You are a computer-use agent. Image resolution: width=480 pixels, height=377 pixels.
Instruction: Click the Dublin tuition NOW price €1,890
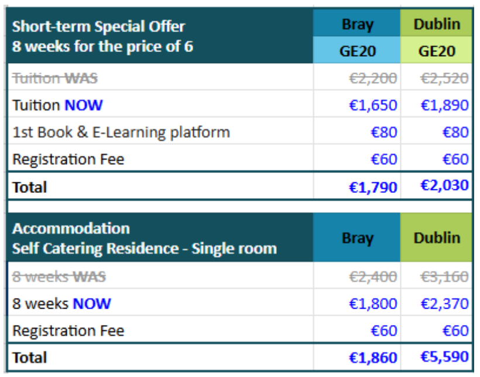click(x=444, y=105)
